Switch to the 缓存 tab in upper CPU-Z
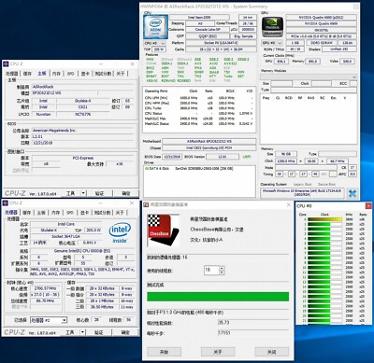 point(27,74)
